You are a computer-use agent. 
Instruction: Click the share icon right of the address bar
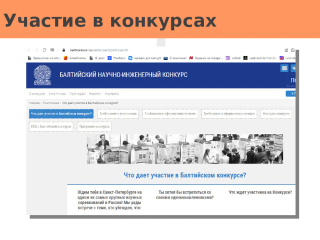pyautogui.click(x=286, y=50)
